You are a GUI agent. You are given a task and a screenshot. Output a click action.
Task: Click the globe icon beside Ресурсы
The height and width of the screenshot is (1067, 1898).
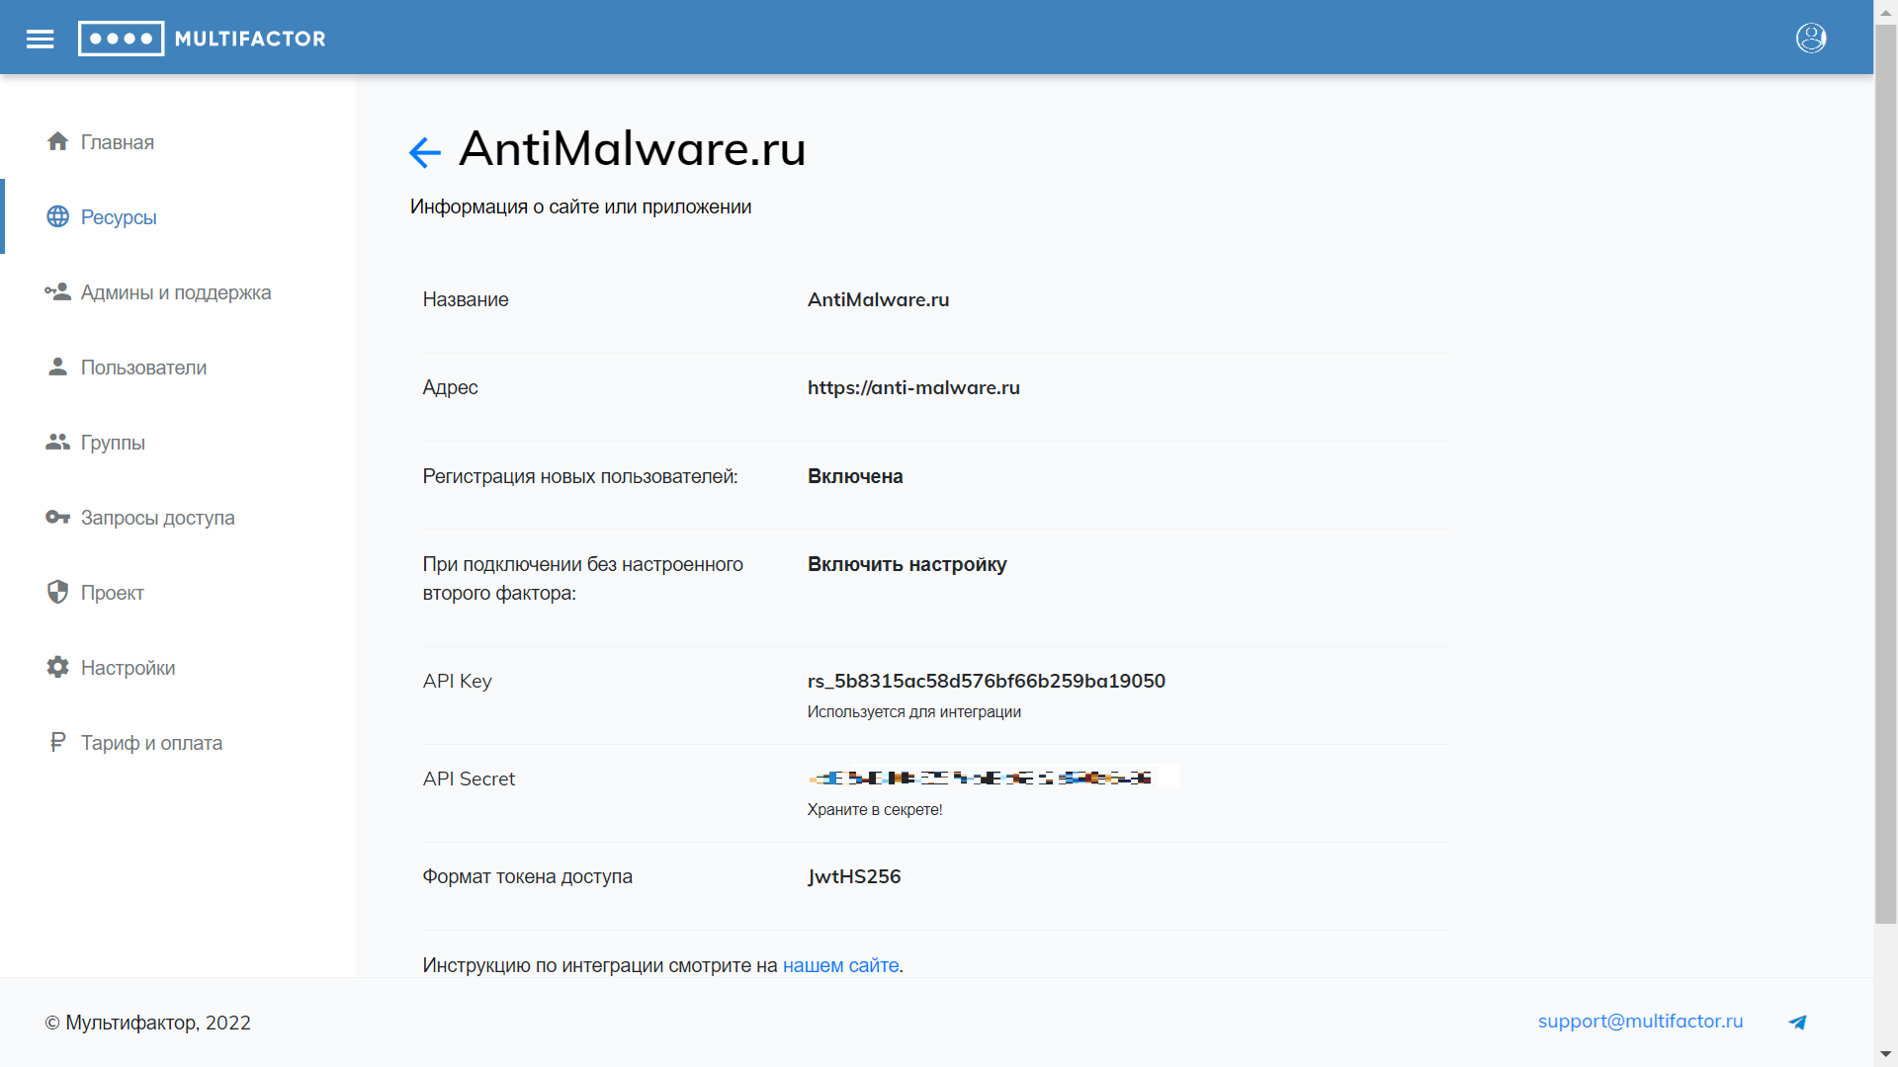[x=57, y=216]
